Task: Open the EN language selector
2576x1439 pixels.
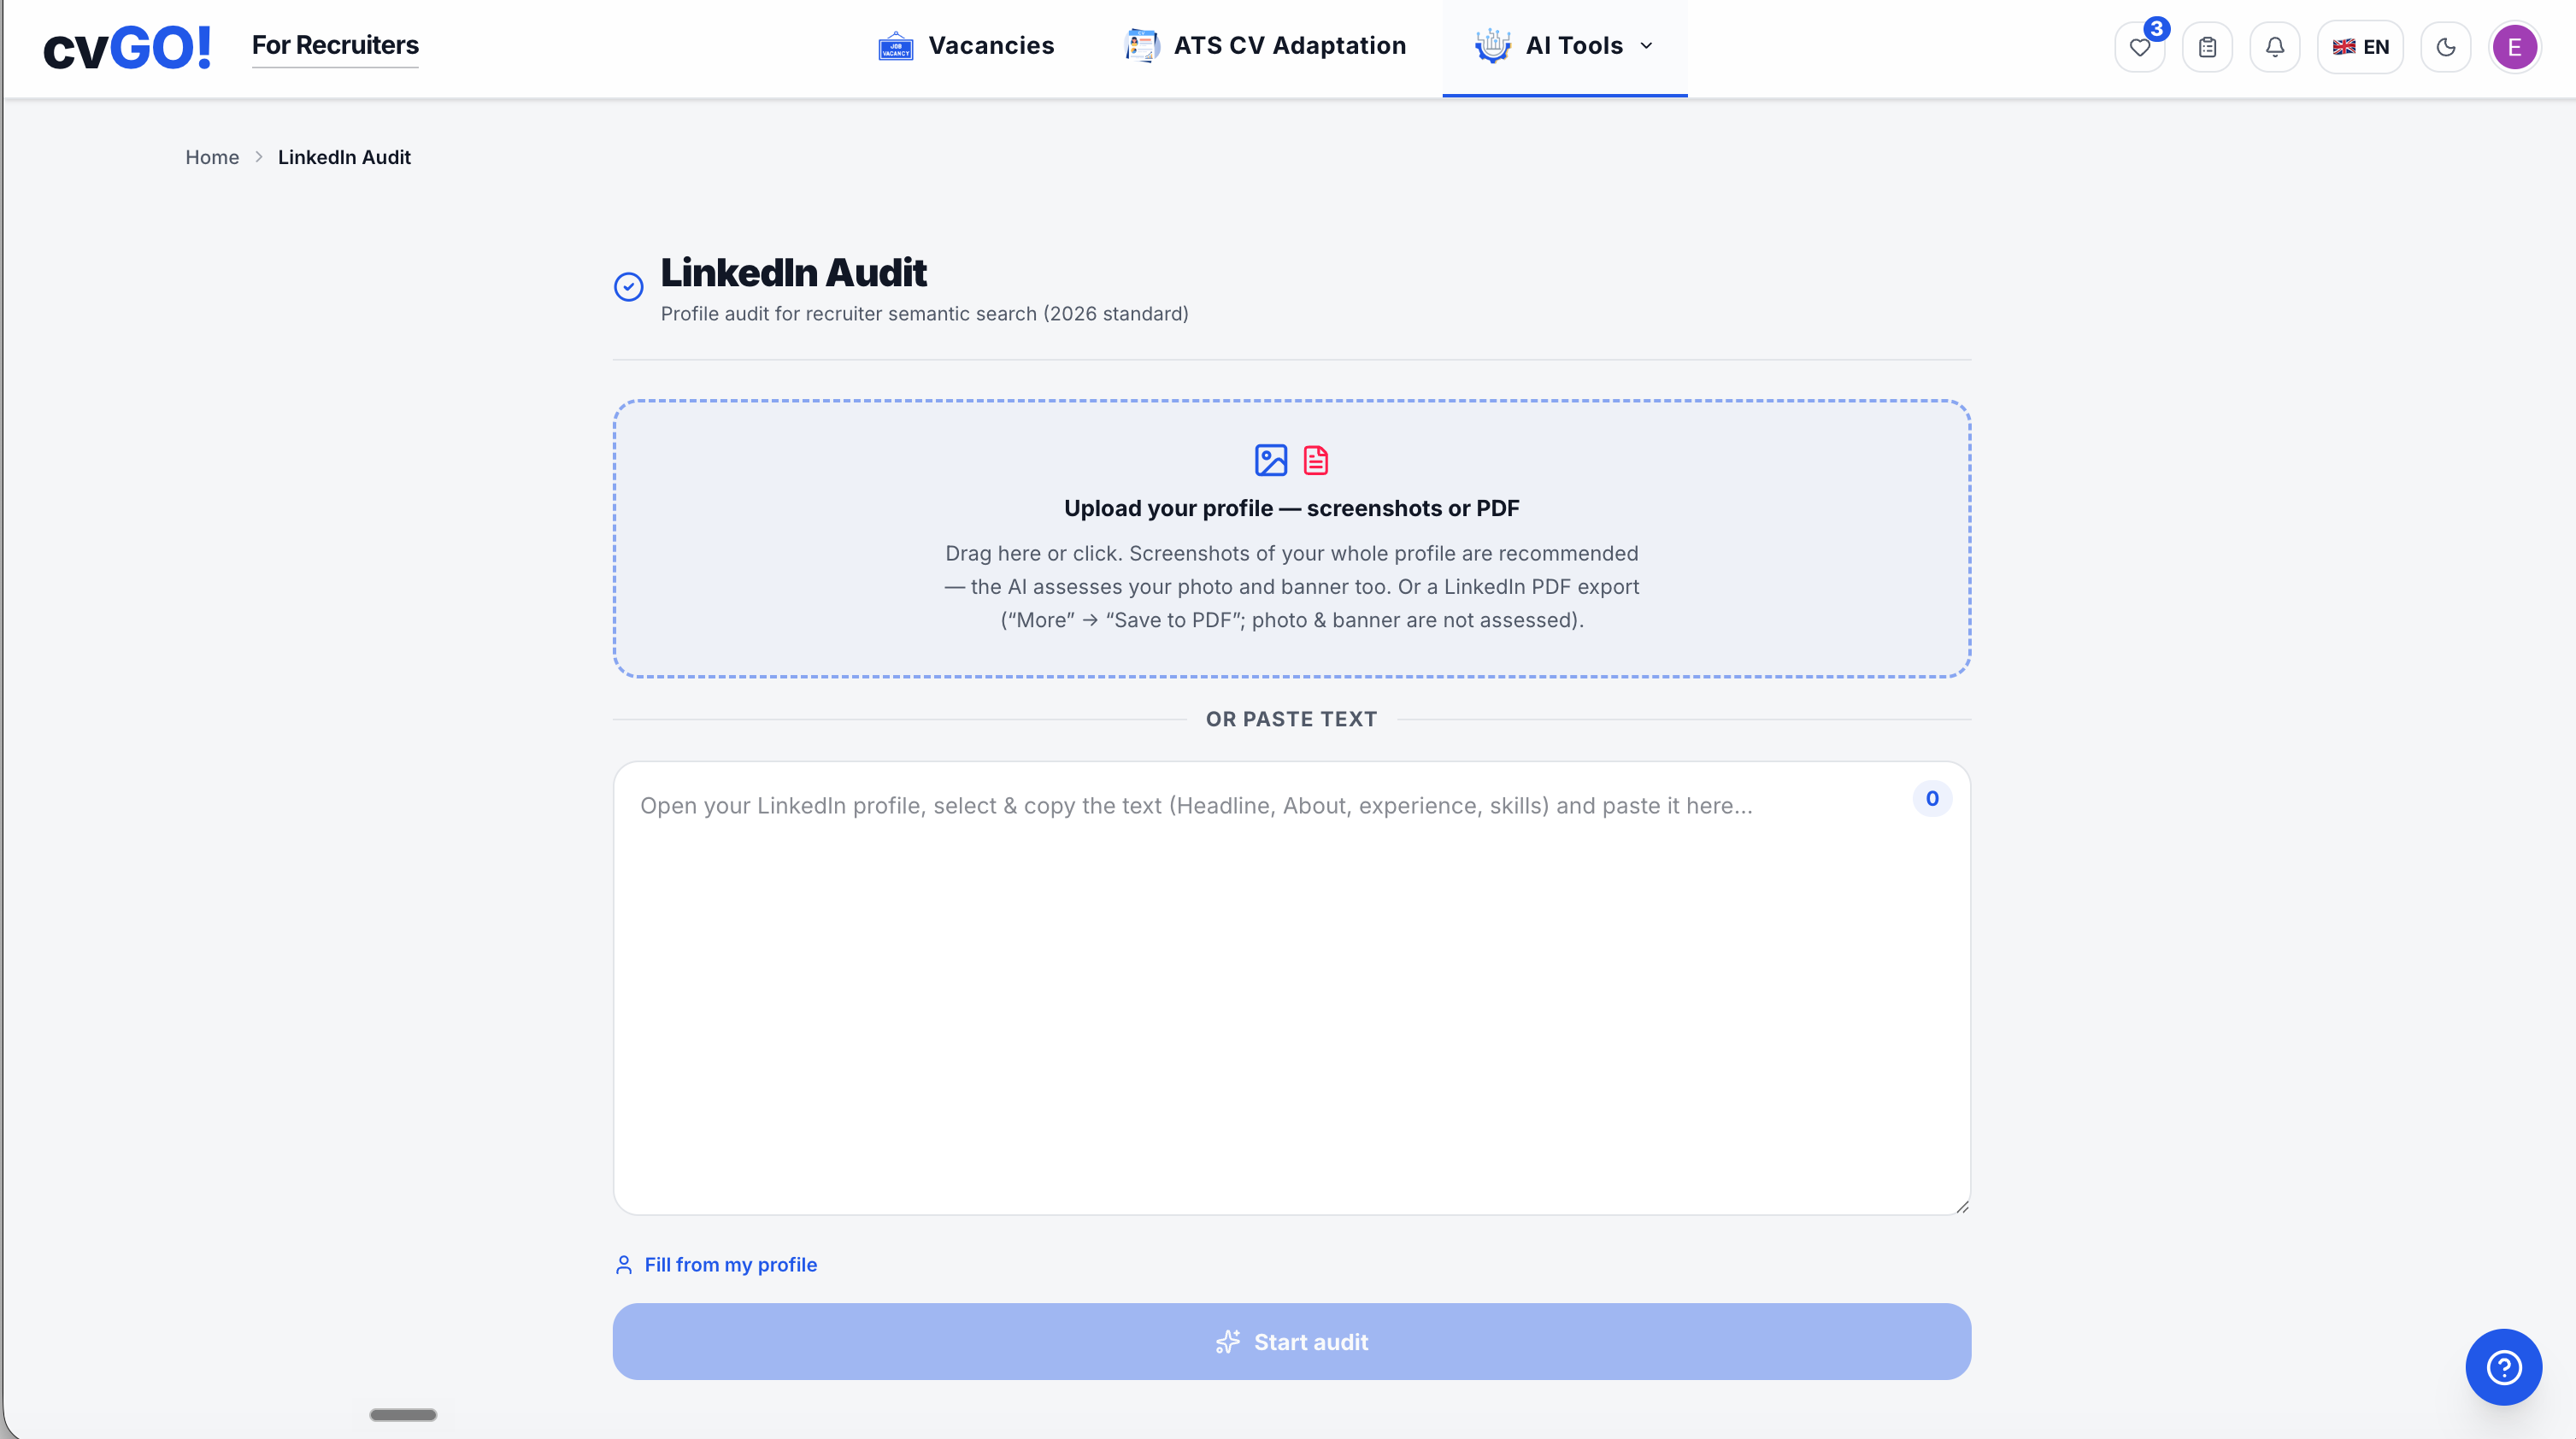Action: point(2360,47)
